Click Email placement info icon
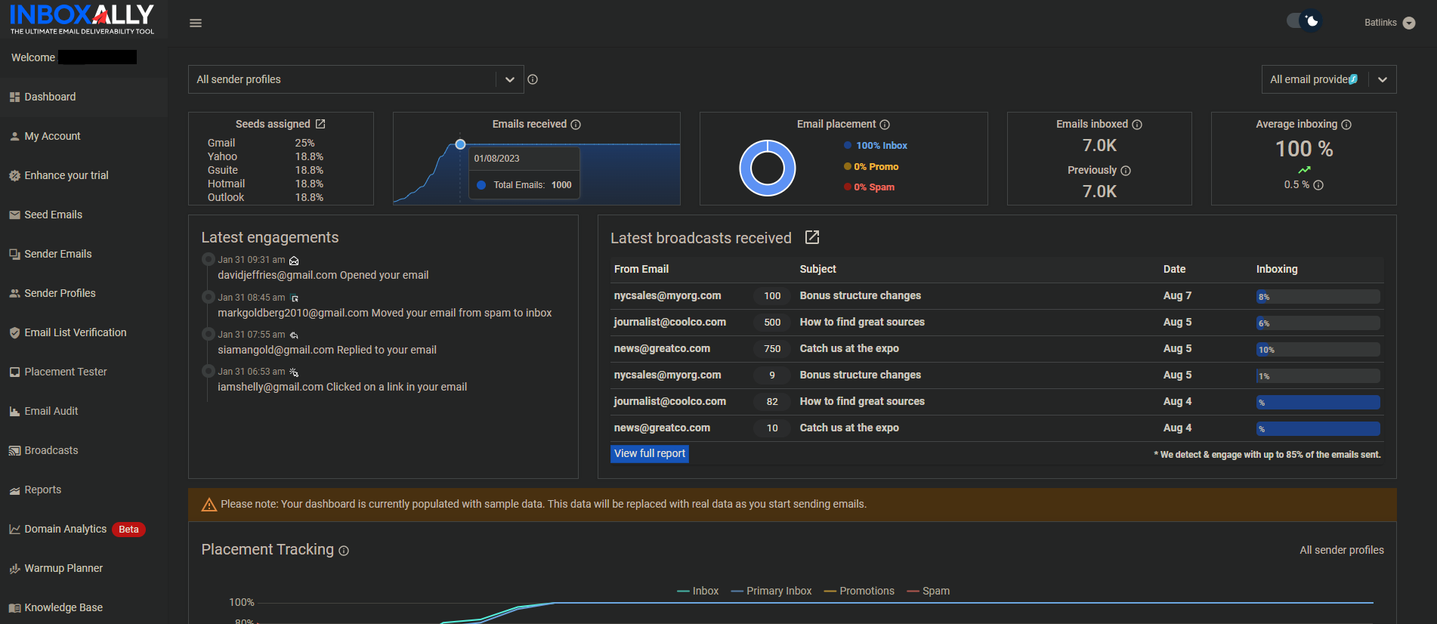 pos(885,125)
